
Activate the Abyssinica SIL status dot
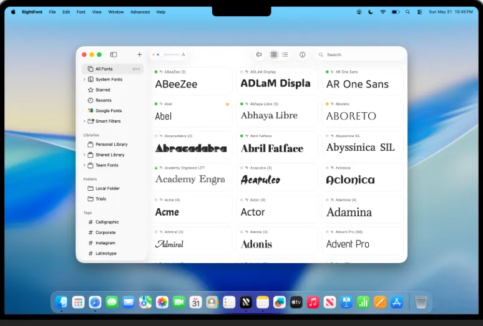click(327, 136)
